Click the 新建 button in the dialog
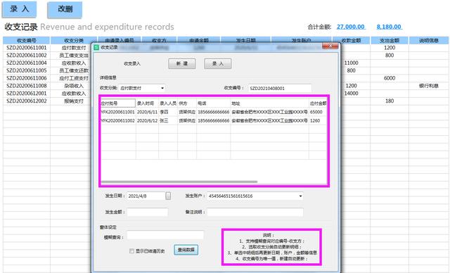Viewport: 450px width, 273px height. (182, 63)
